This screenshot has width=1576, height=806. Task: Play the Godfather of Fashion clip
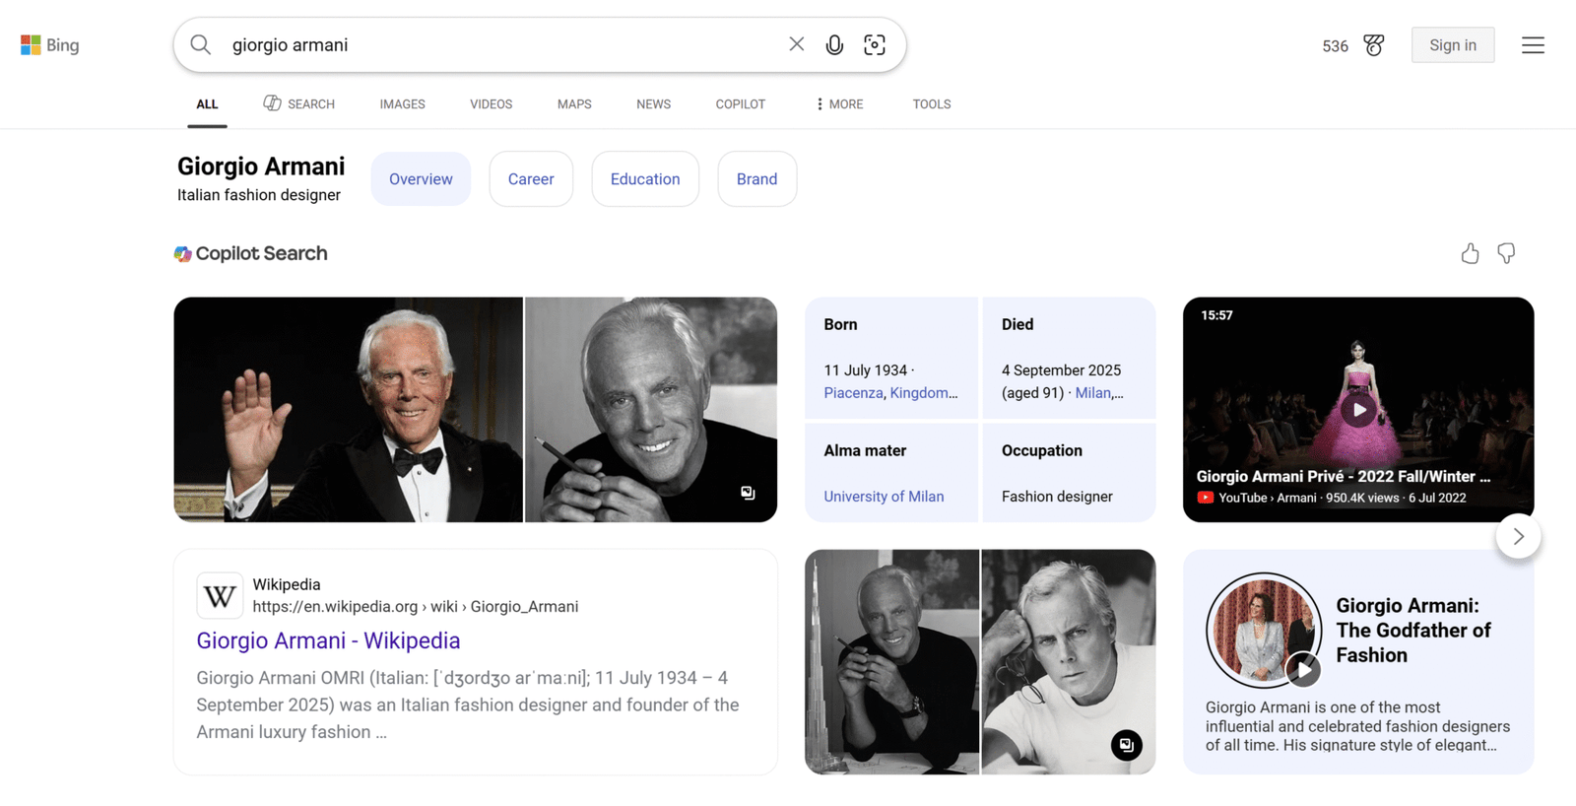click(x=1302, y=670)
